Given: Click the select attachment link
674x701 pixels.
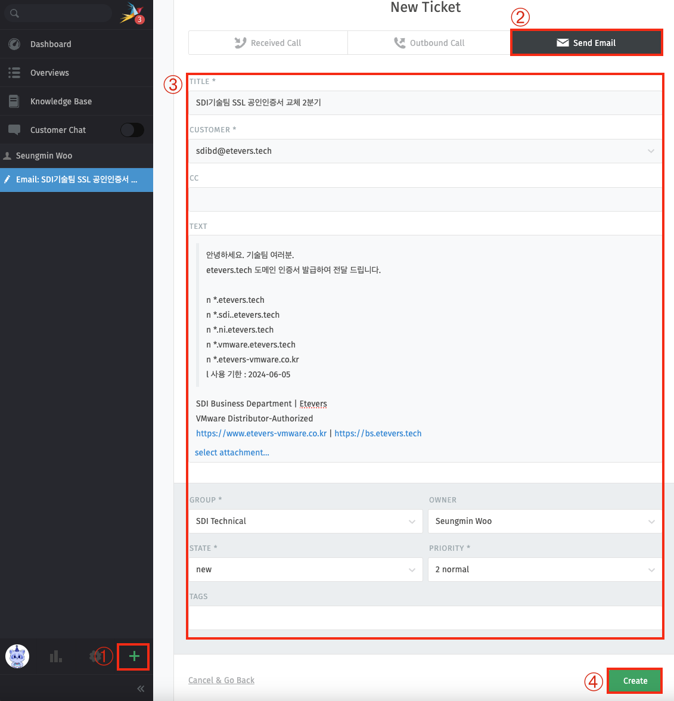Looking at the screenshot, I should coord(232,452).
